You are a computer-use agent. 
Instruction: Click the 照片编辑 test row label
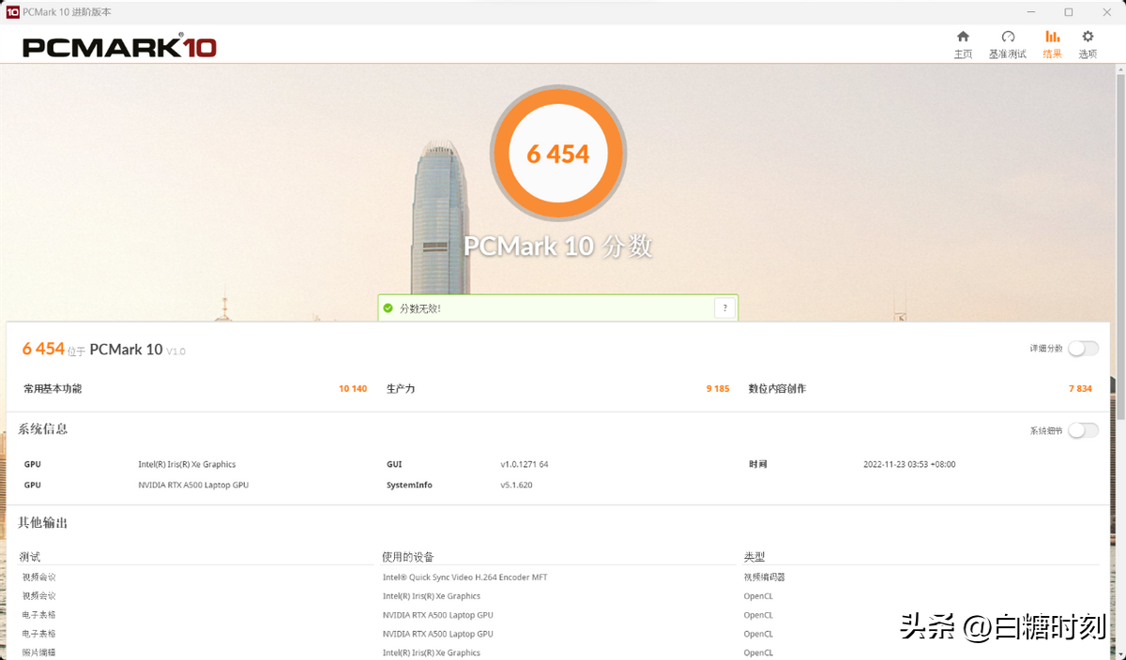tap(39, 652)
